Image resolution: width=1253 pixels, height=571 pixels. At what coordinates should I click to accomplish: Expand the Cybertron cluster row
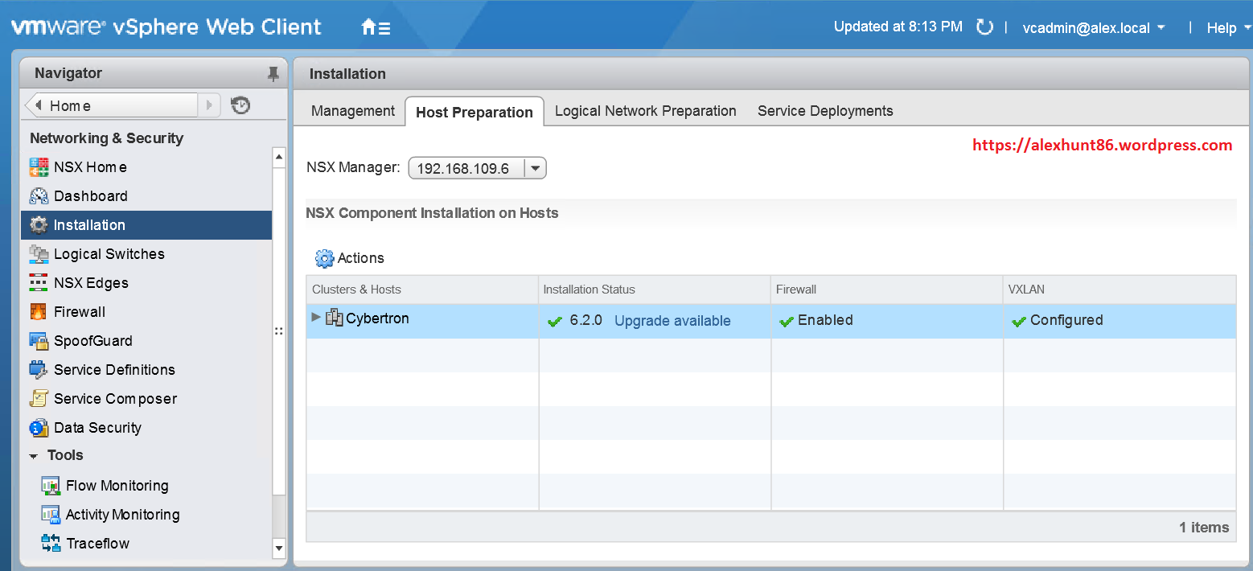pyautogui.click(x=315, y=318)
